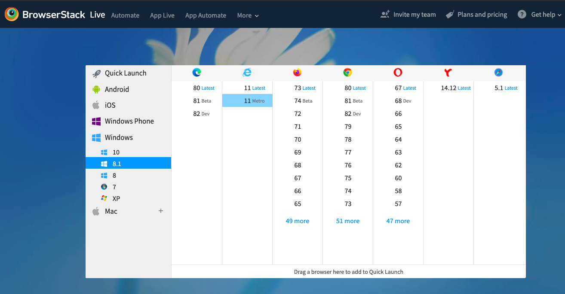Expand the More navigation dropdown
The image size is (565, 294).
(248, 15)
